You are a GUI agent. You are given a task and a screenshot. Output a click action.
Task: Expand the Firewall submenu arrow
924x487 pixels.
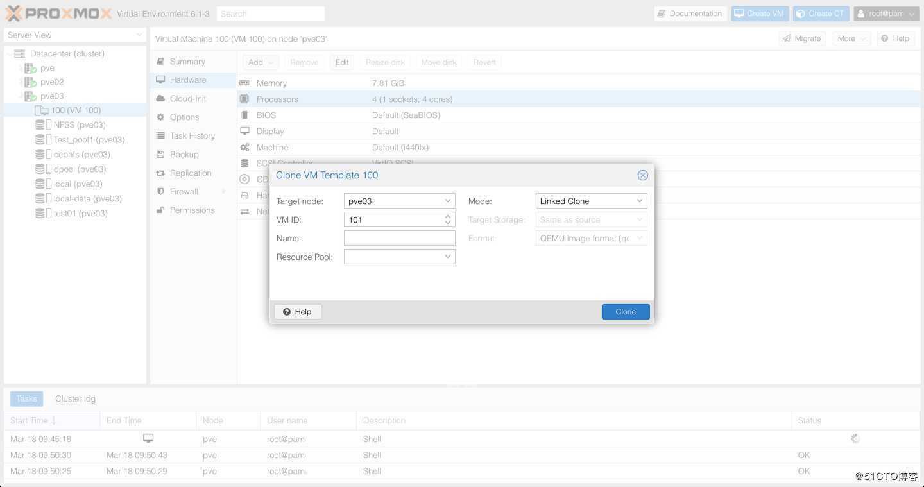(224, 192)
